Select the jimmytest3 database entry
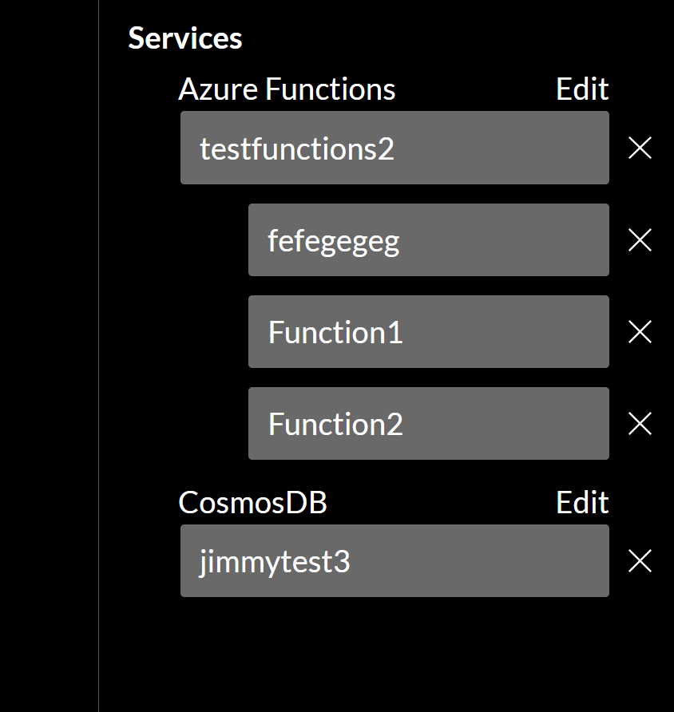 point(394,561)
